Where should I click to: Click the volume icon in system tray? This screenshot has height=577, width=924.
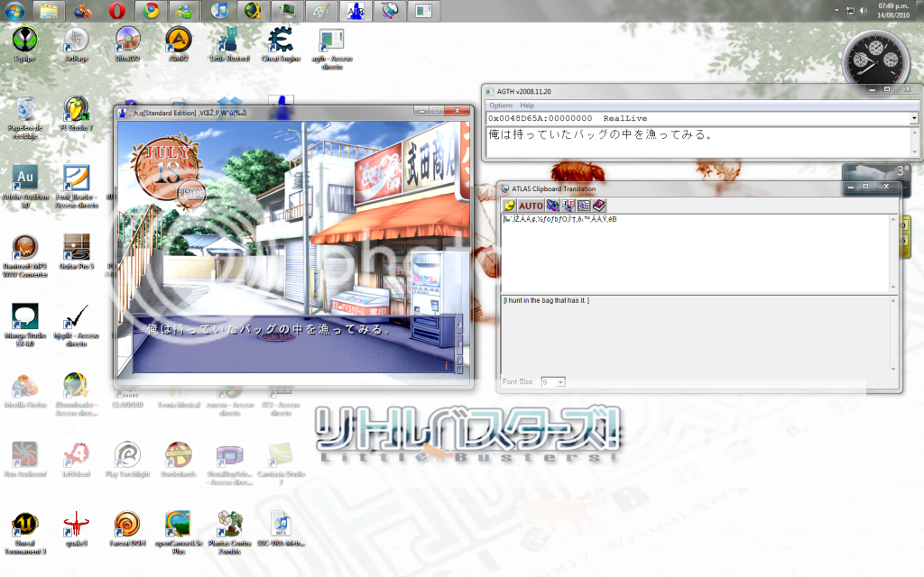pyautogui.click(x=864, y=11)
